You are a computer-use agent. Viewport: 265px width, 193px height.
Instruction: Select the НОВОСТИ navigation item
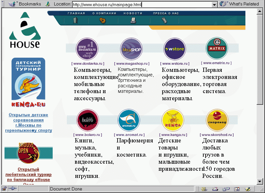pyautogui.click(x=132, y=13)
